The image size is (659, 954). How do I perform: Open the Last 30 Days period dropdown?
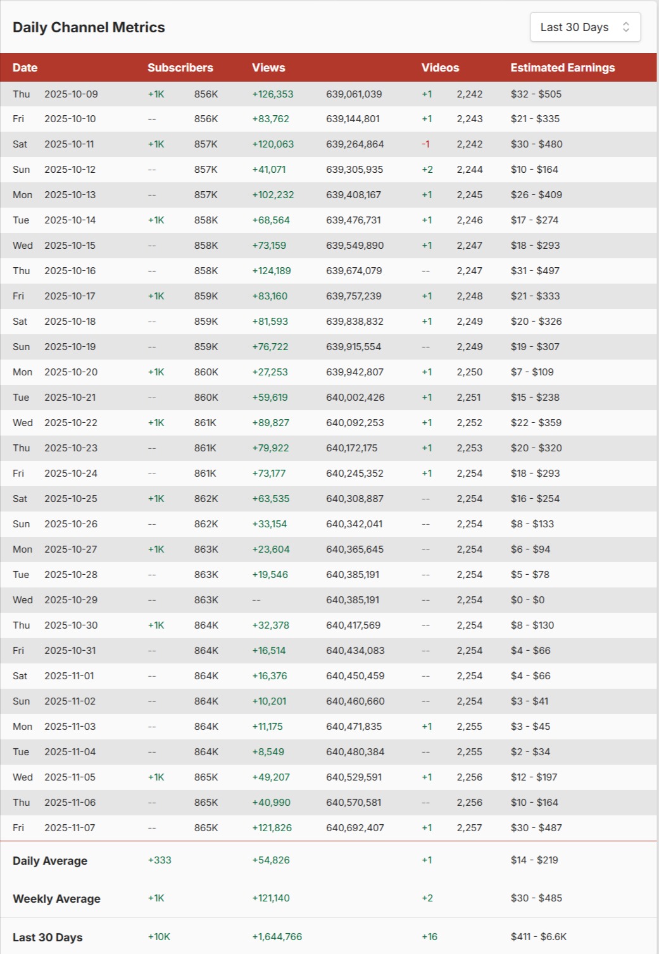[584, 27]
